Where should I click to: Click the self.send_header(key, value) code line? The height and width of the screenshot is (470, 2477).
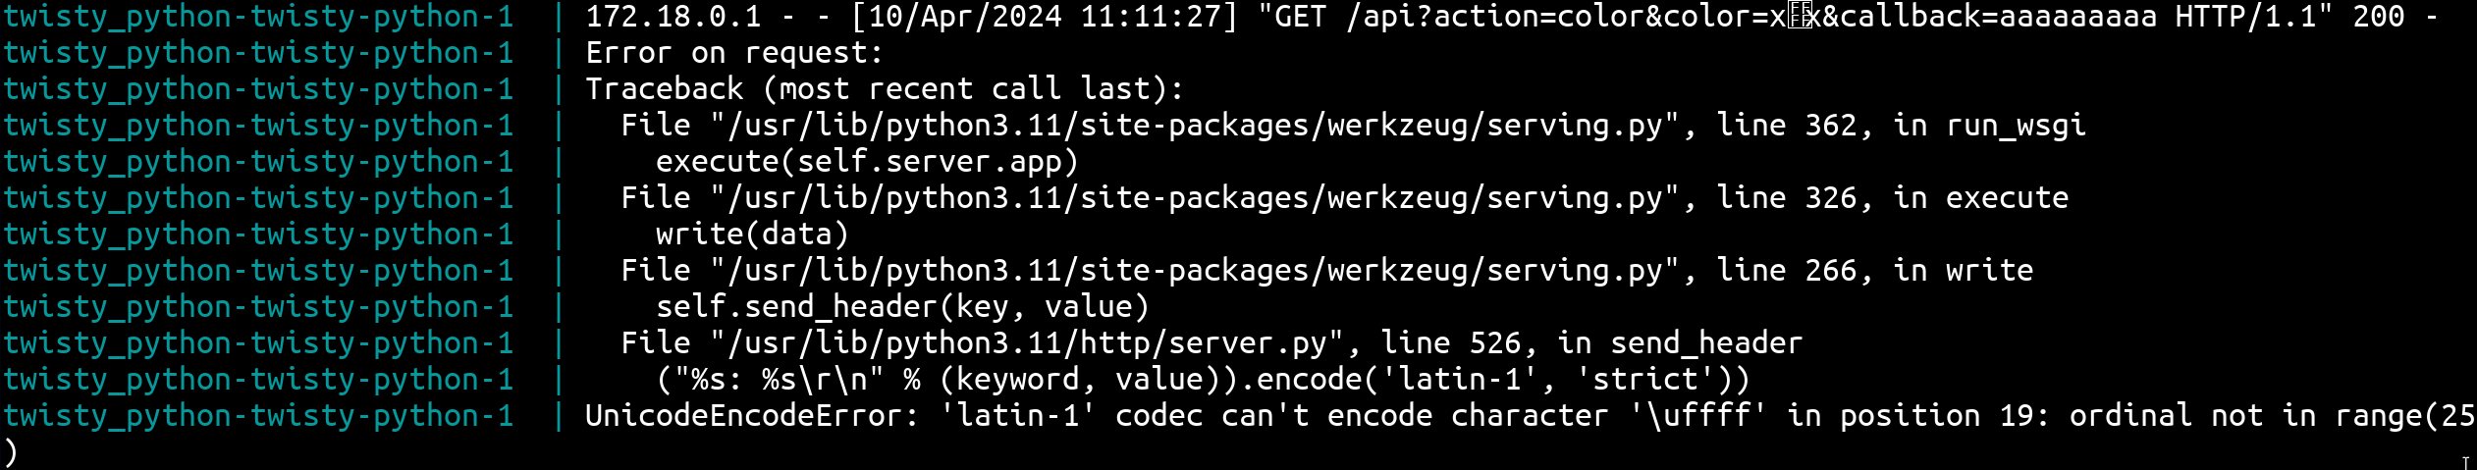point(902,307)
